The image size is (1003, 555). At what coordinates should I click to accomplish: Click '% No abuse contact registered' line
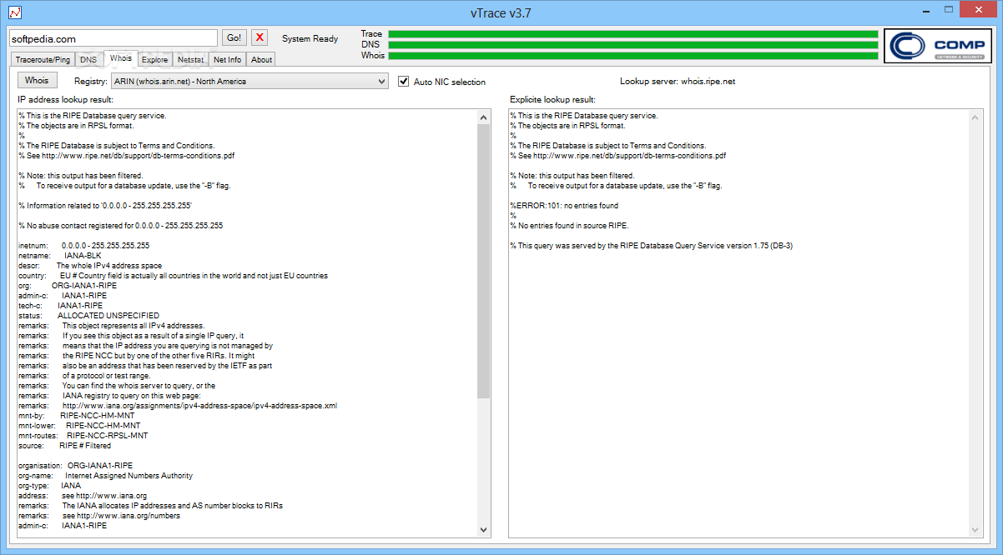(121, 225)
